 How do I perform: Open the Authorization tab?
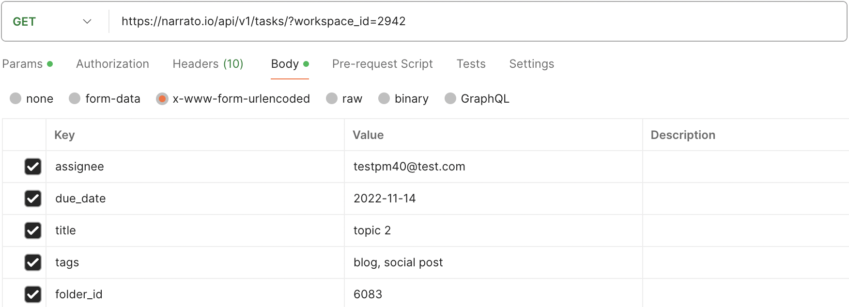(112, 64)
